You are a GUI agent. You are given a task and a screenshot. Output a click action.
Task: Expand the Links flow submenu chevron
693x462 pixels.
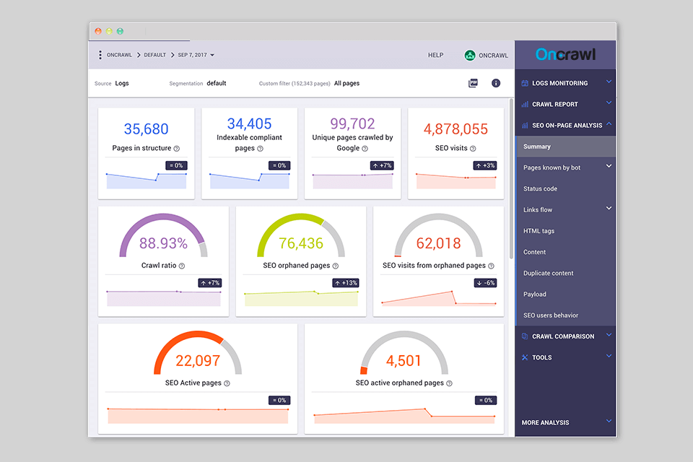pos(609,208)
